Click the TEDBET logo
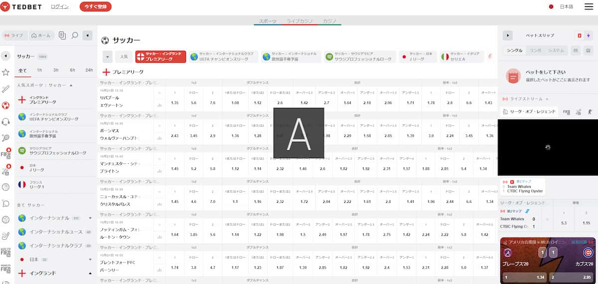Image resolution: width=598 pixels, height=284 pixels. pos(21,7)
